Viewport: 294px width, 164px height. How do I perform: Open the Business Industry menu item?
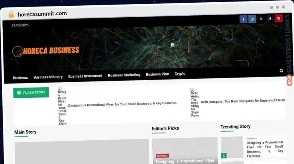tap(48, 77)
